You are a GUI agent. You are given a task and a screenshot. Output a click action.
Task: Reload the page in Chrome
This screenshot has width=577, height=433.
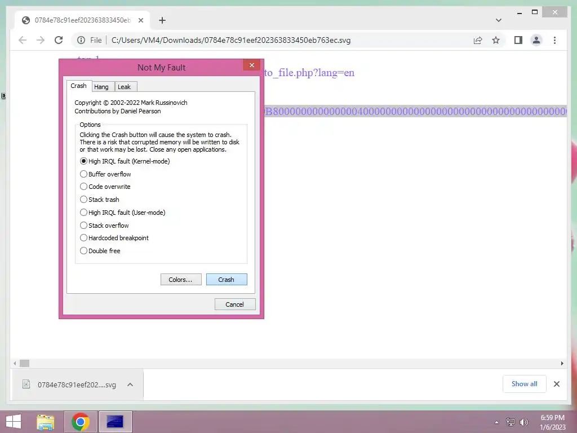pyautogui.click(x=59, y=40)
